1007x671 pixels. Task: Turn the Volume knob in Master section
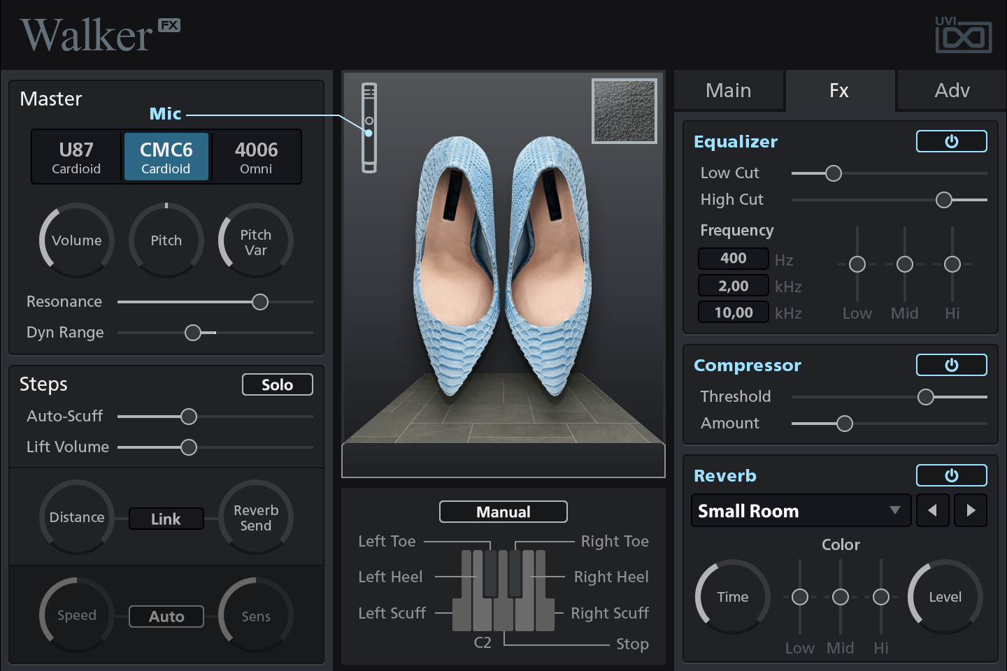pos(76,240)
